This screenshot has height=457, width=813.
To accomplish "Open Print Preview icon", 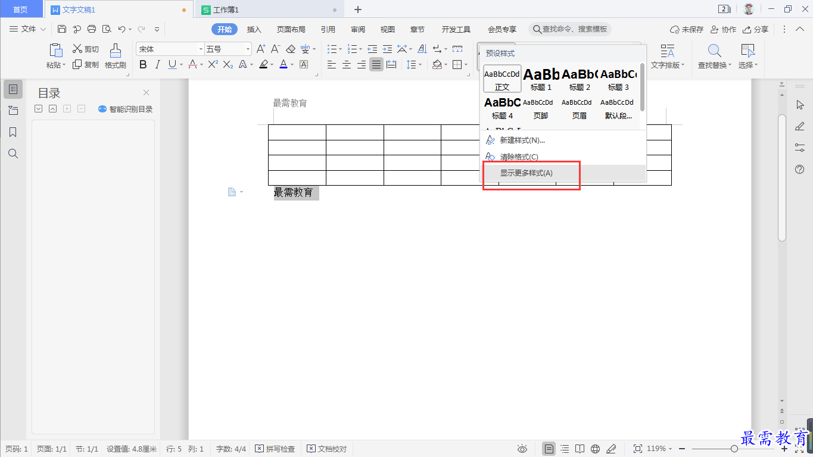I will (x=107, y=29).
